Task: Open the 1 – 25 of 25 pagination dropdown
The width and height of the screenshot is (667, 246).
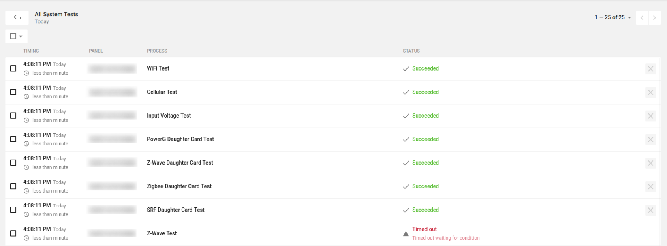Action: 612,17
